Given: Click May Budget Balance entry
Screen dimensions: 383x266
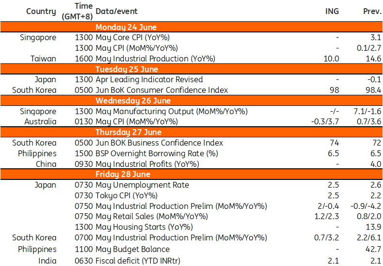Looking at the screenshot, I should [133, 249].
